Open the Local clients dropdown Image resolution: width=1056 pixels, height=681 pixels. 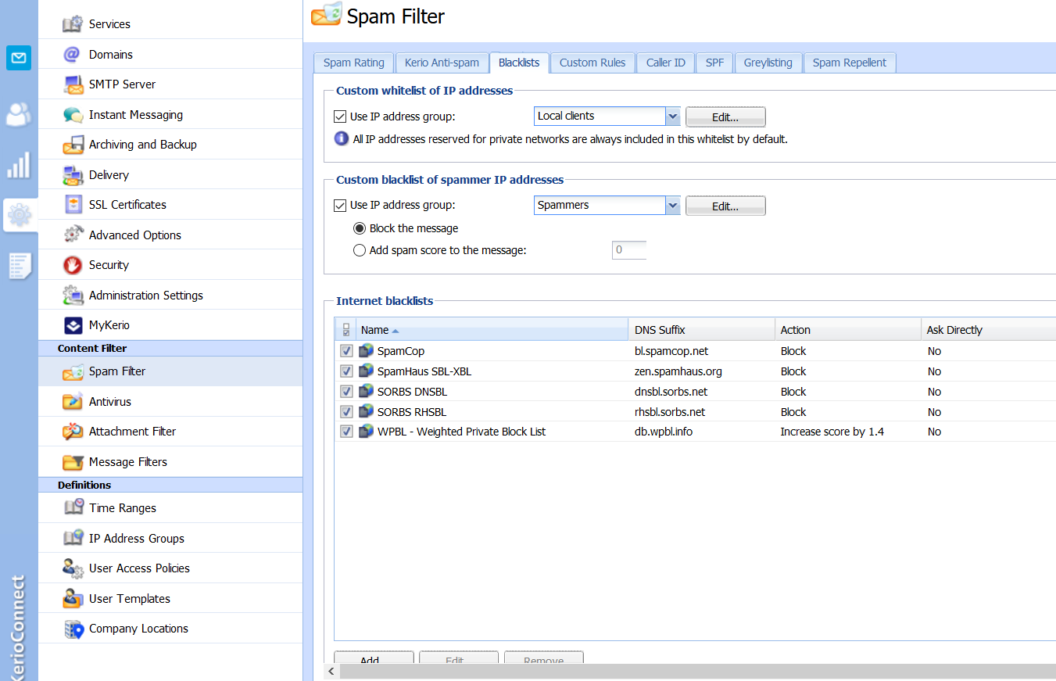click(672, 116)
